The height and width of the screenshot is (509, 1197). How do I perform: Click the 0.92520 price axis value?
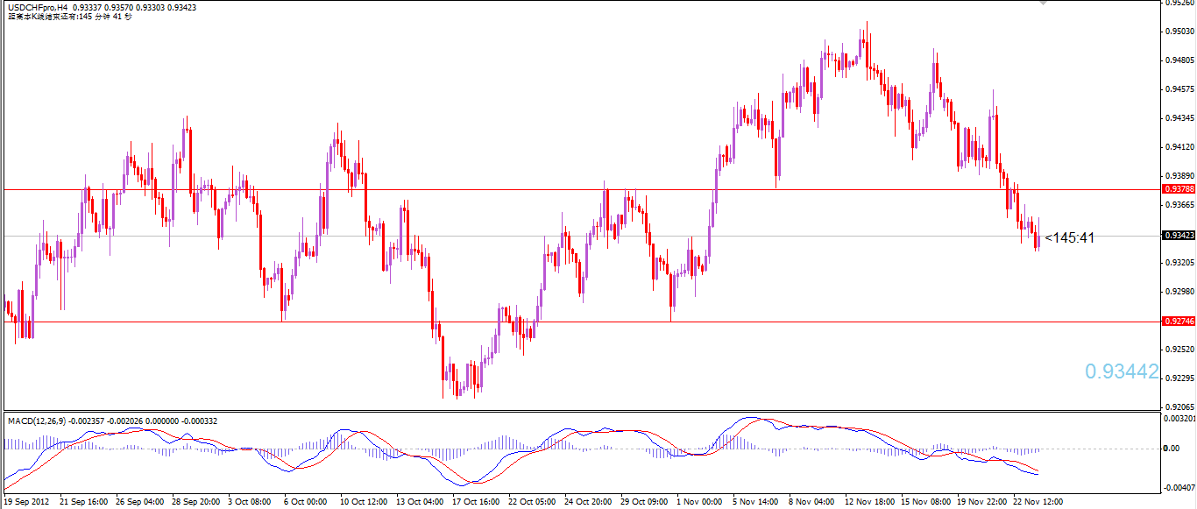pos(1179,350)
